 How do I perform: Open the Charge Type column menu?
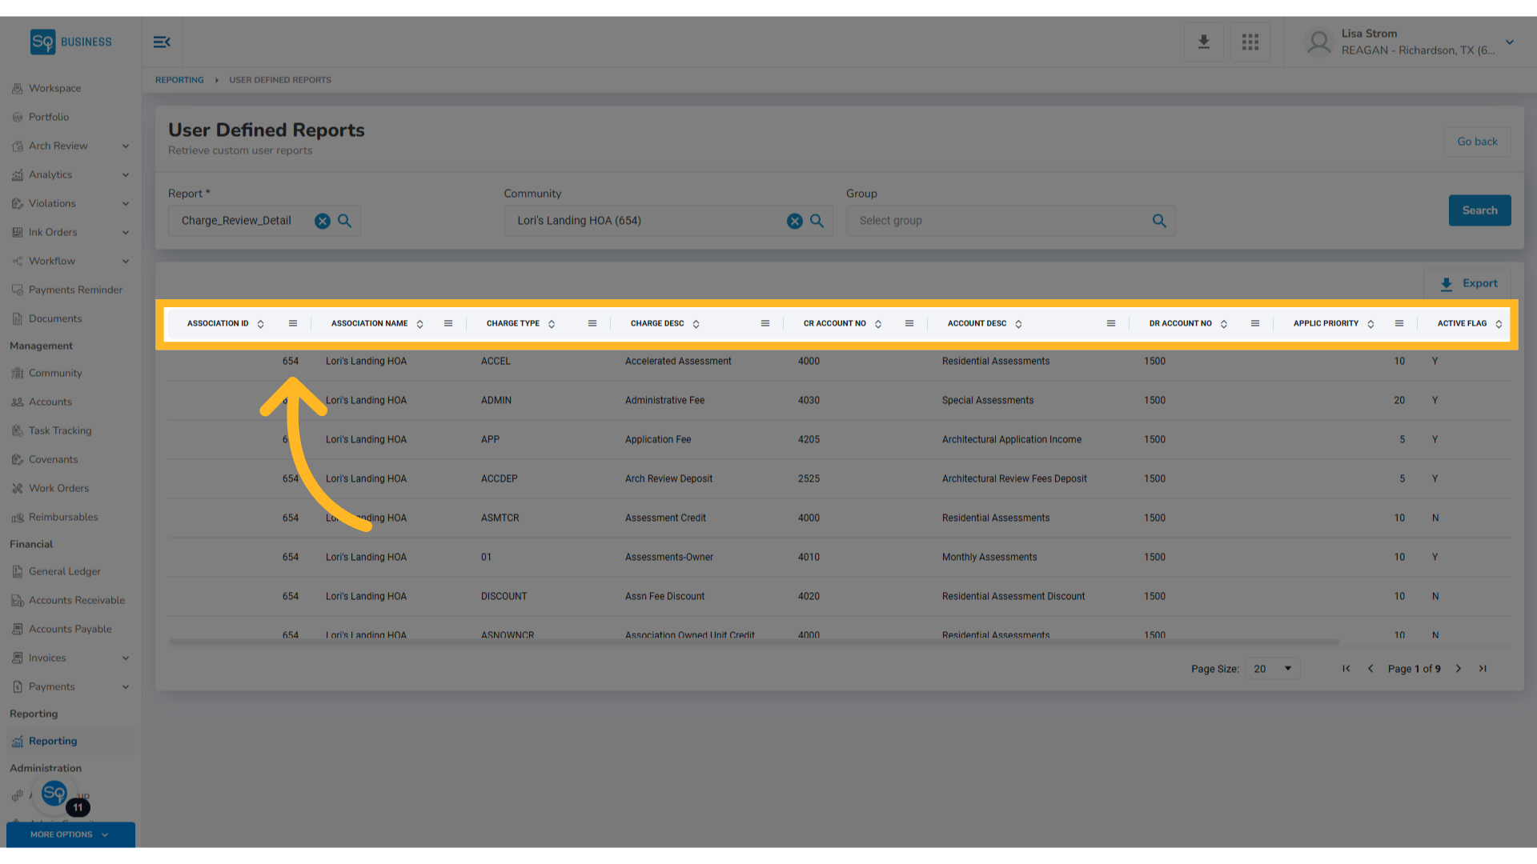592,323
